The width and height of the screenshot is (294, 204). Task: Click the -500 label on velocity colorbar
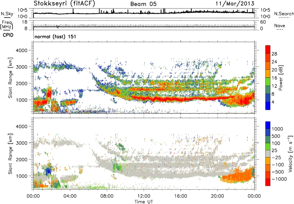tap(278, 172)
